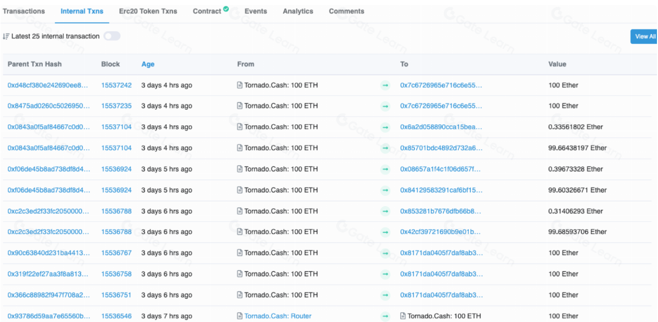This screenshot has width=658, height=322.
Task: Open block number 15537235
Action: [x=117, y=106]
